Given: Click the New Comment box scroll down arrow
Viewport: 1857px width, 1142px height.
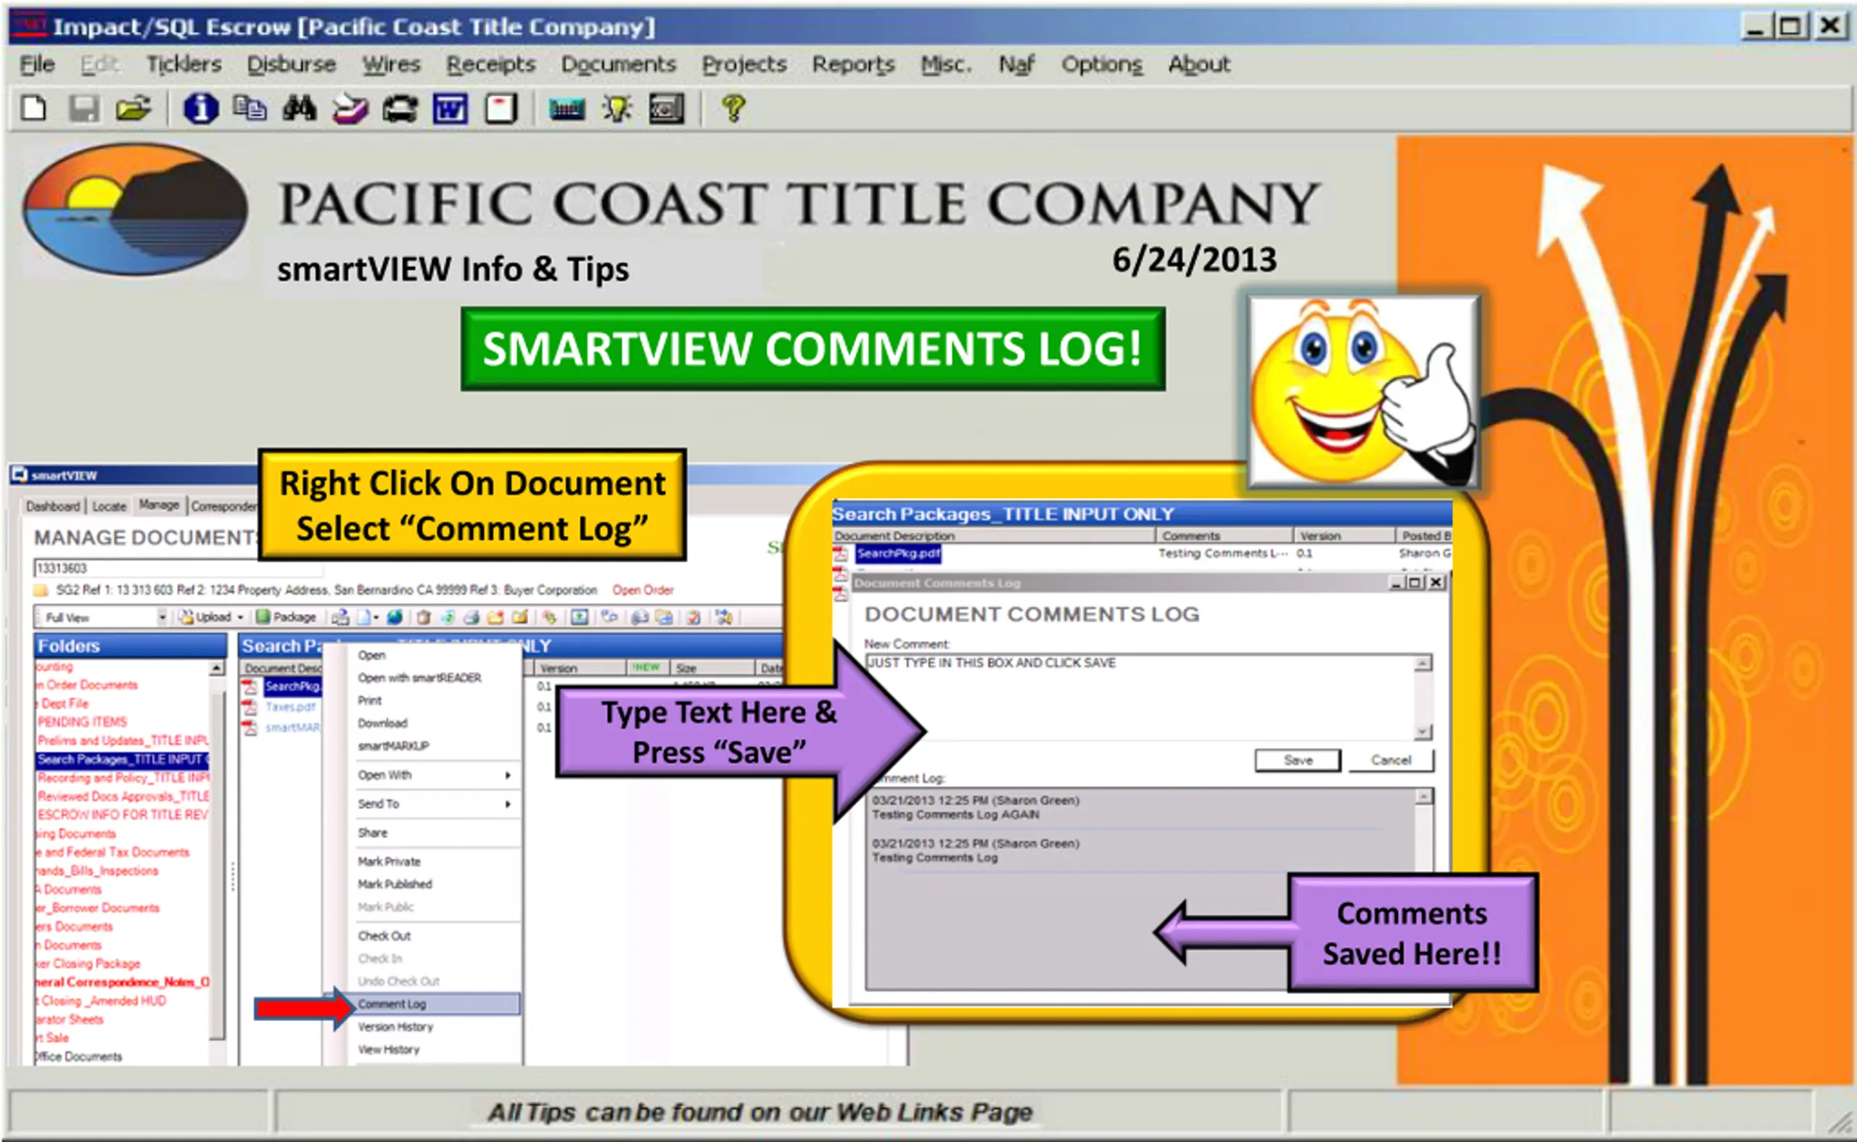Looking at the screenshot, I should (x=1422, y=732).
